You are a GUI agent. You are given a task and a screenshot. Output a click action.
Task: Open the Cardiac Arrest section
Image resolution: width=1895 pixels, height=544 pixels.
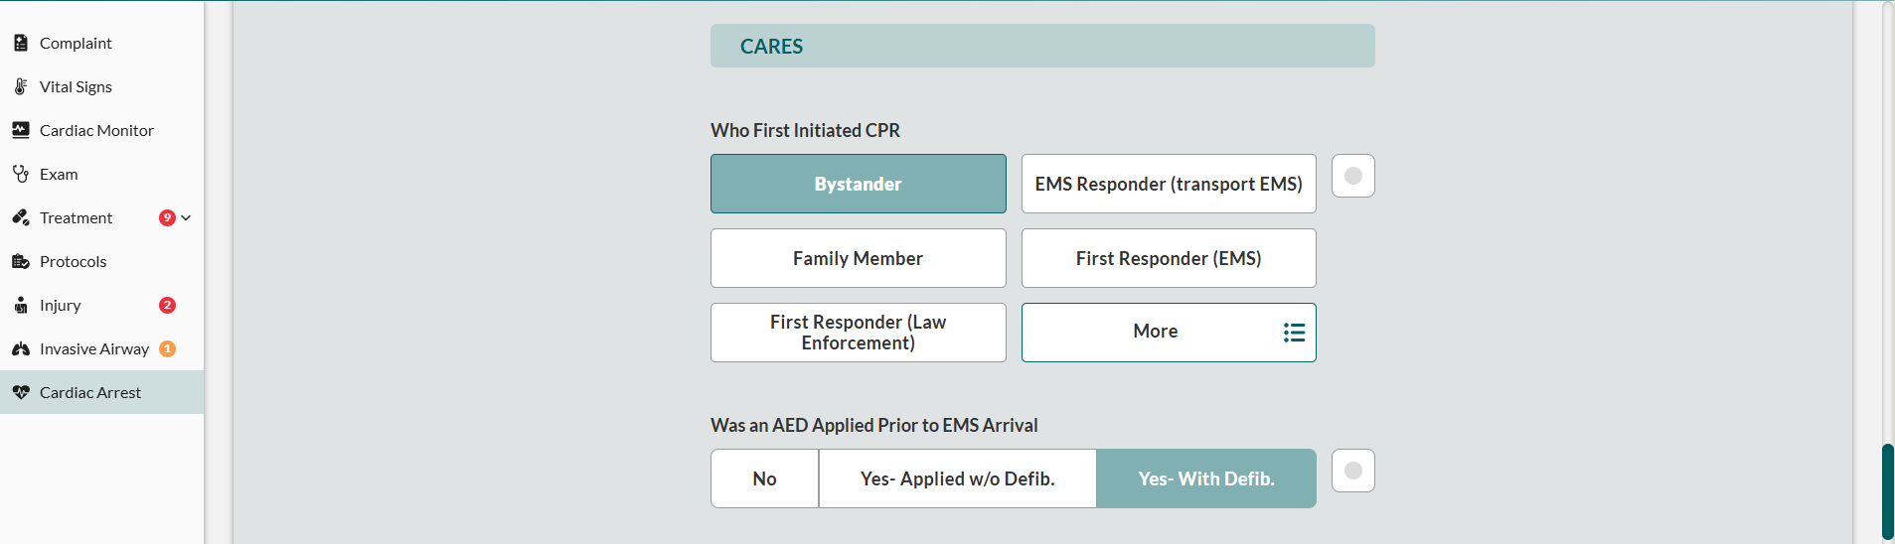pyautogui.click(x=90, y=392)
